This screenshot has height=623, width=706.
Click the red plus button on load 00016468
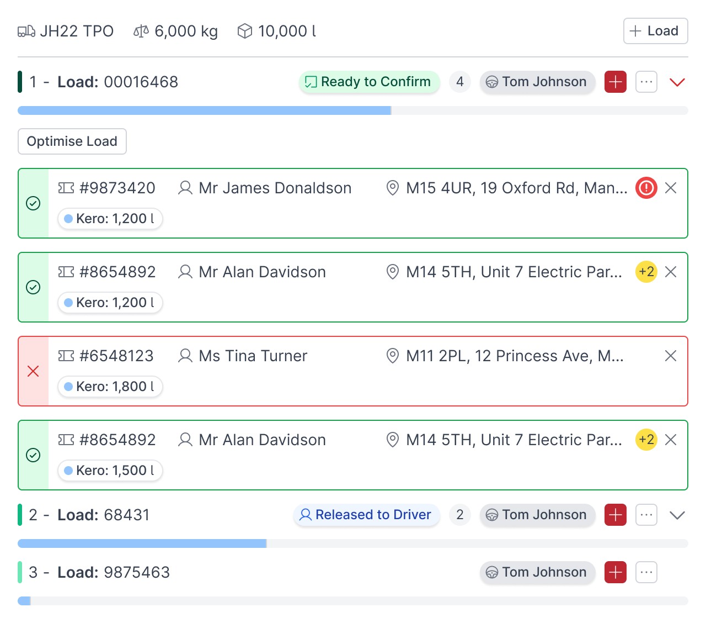point(616,82)
